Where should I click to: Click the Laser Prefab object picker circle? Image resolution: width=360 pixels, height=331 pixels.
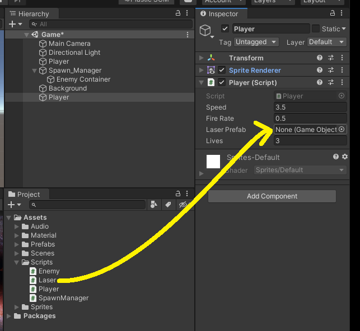(x=342, y=129)
